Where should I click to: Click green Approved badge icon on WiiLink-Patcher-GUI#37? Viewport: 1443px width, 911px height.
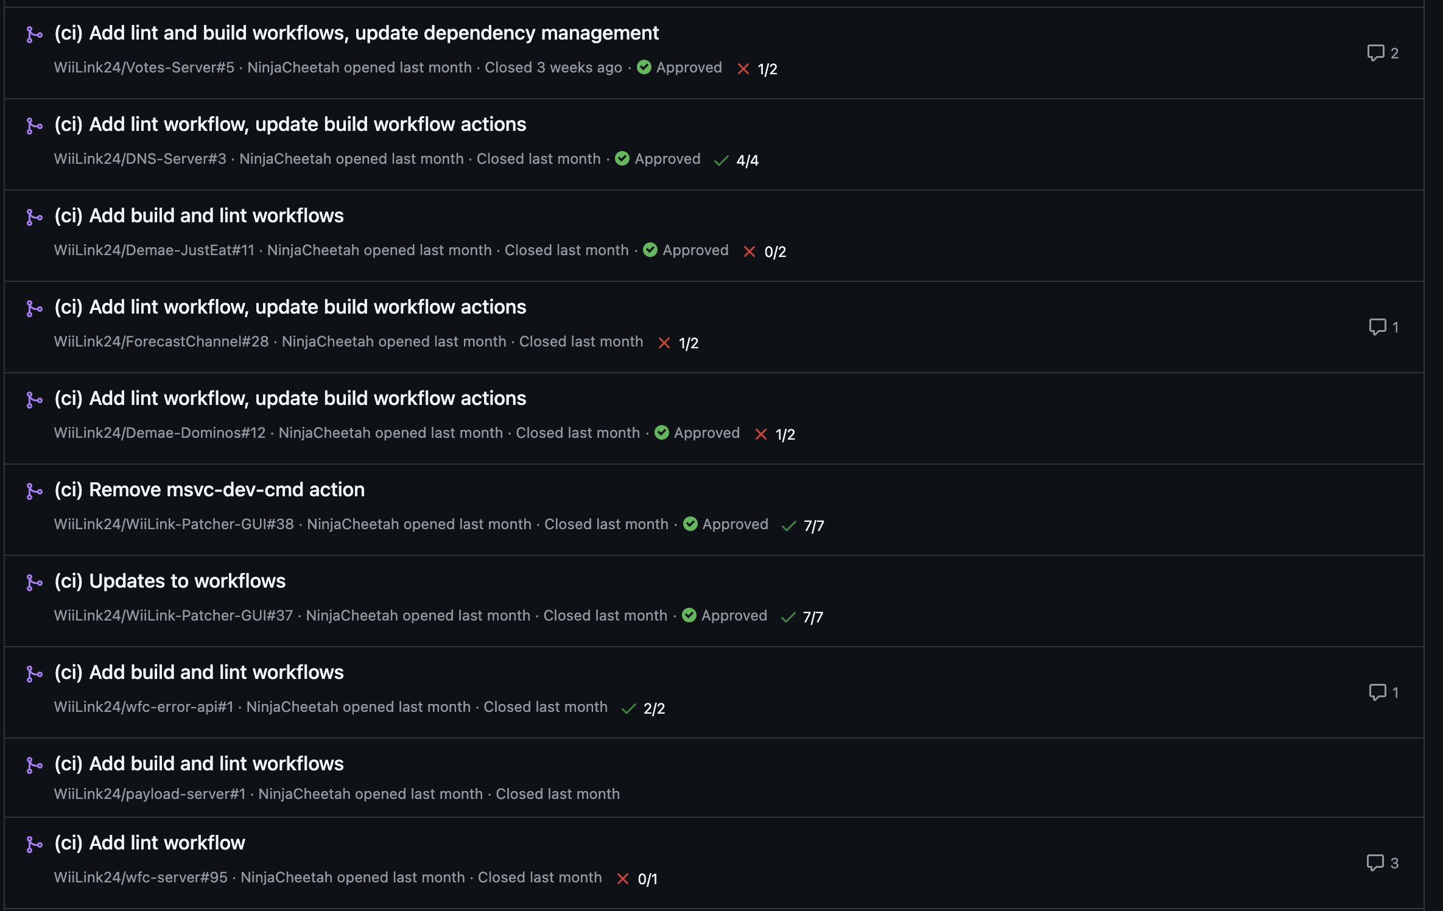(689, 615)
